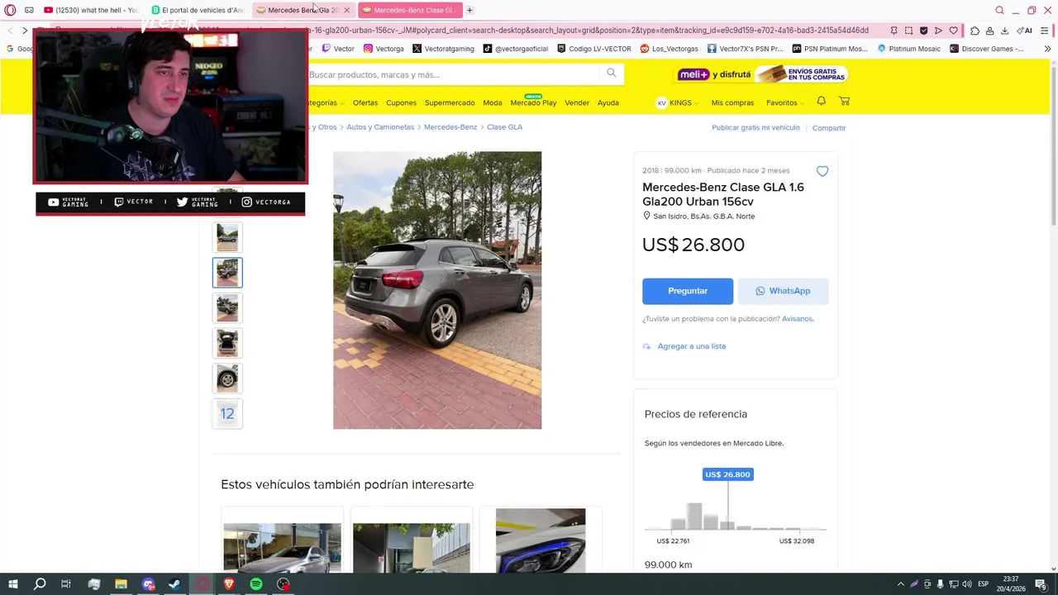Switch to the YouTube 'what the hell' tab
Screen dimensions: 1058x595
[90, 10]
